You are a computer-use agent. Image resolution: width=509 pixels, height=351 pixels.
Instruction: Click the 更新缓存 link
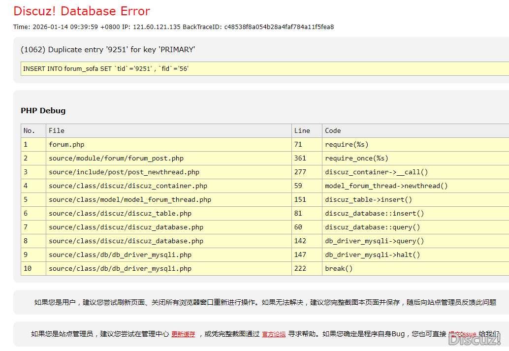pyautogui.click(x=183, y=334)
